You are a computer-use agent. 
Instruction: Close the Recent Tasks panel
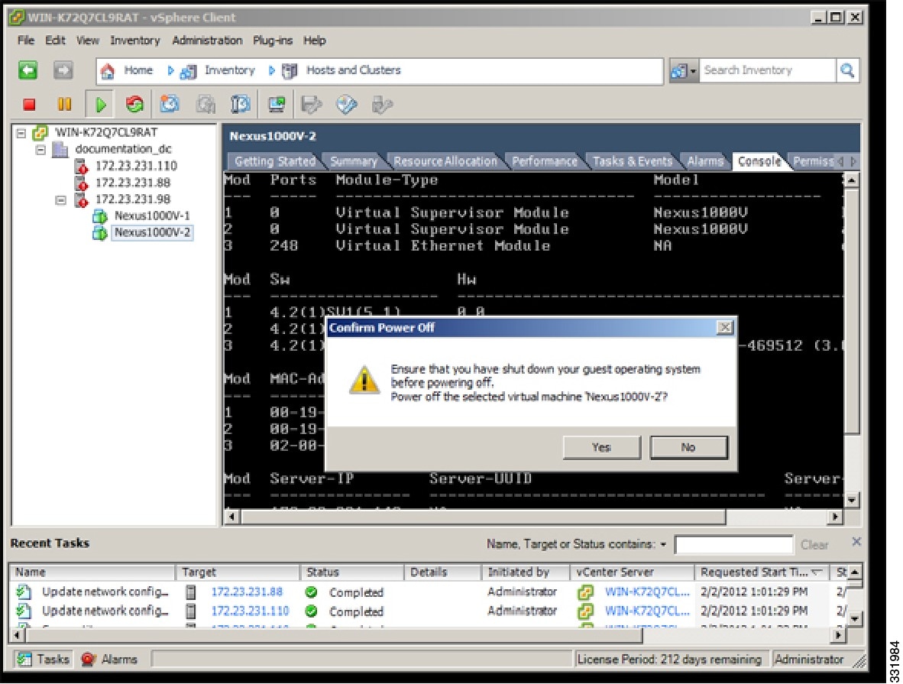pyautogui.click(x=856, y=542)
